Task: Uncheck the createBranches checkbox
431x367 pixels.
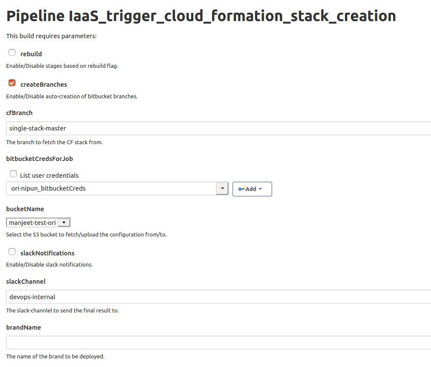Action: tap(12, 83)
